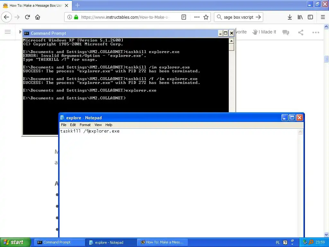Open Notepad Edit menu

[73, 125]
